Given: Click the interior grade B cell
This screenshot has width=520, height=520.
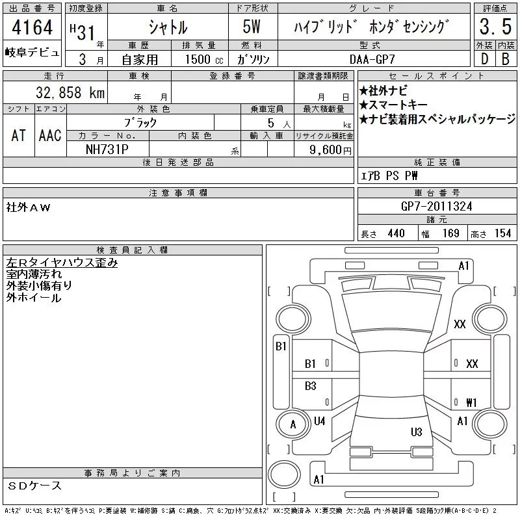Looking at the screenshot, I should click(505, 58).
